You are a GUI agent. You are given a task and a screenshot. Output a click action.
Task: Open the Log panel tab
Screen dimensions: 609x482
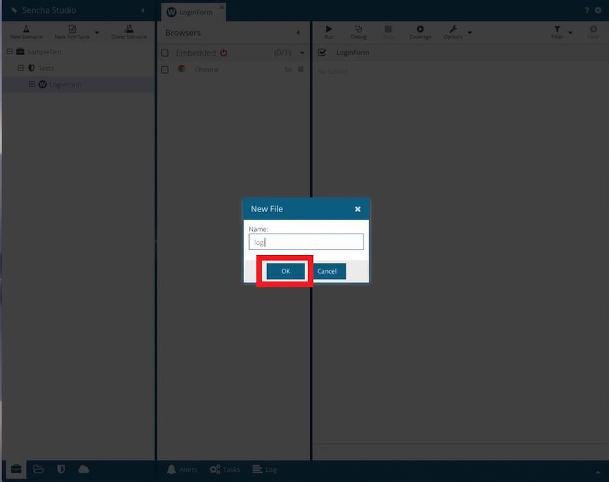264,470
